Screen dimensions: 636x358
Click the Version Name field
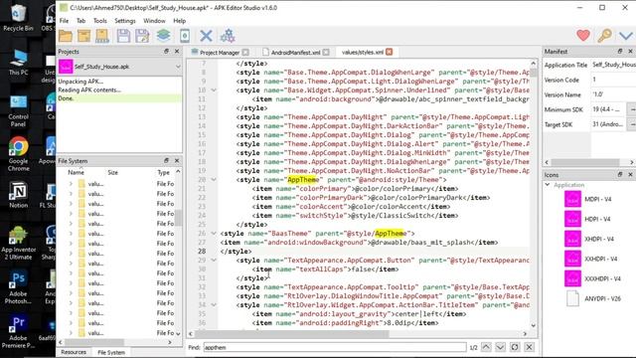(613, 94)
